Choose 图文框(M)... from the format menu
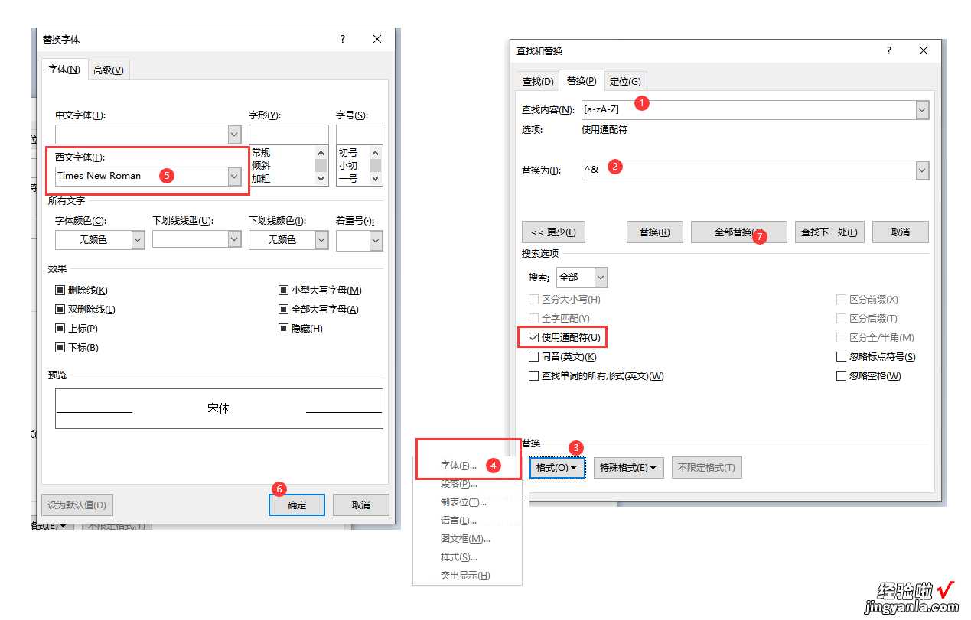The image size is (971, 620). coord(465,539)
